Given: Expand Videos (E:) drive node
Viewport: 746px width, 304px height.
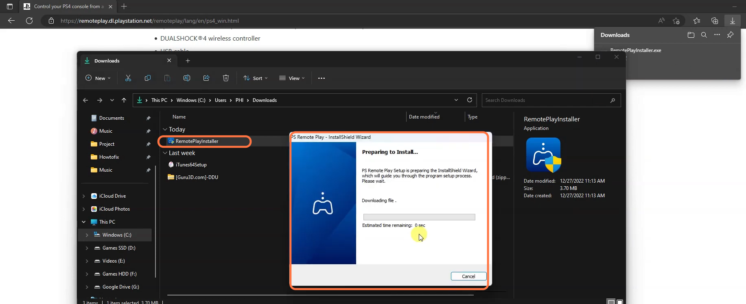Looking at the screenshot, I should (x=87, y=261).
